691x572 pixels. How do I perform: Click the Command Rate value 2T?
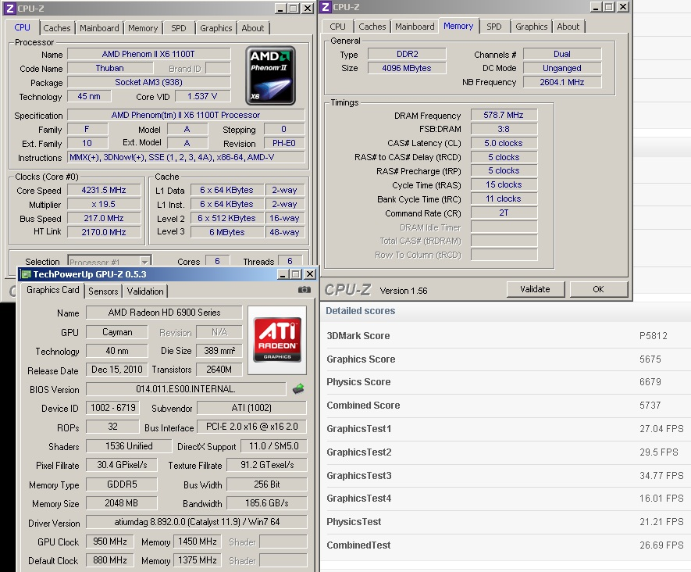(x=504, y=213)
